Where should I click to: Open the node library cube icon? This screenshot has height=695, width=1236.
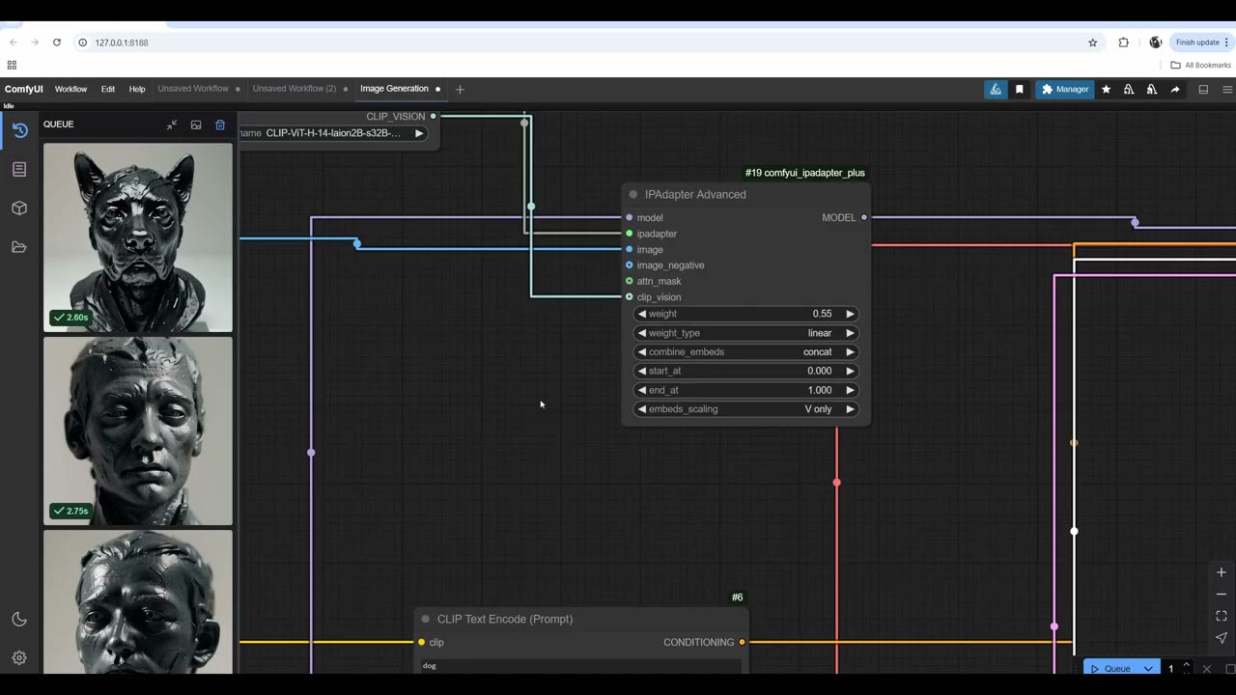tap(19, 208)
